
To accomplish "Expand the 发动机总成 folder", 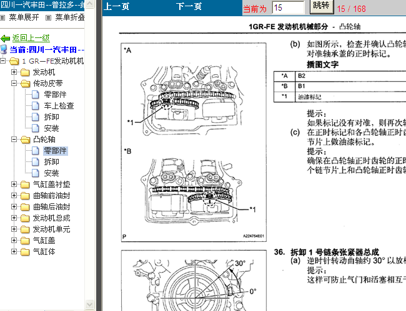I will (x=14, y=218).
